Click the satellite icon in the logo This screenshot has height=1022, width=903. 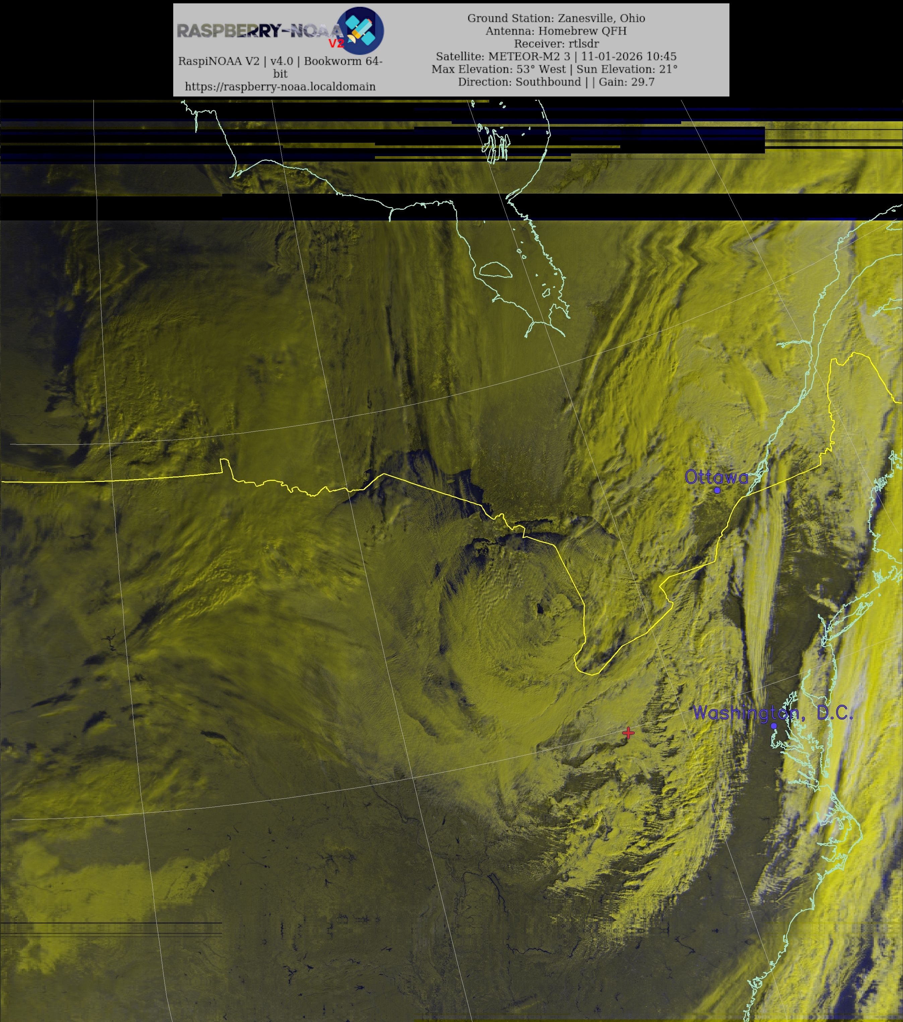pos(361,30)
